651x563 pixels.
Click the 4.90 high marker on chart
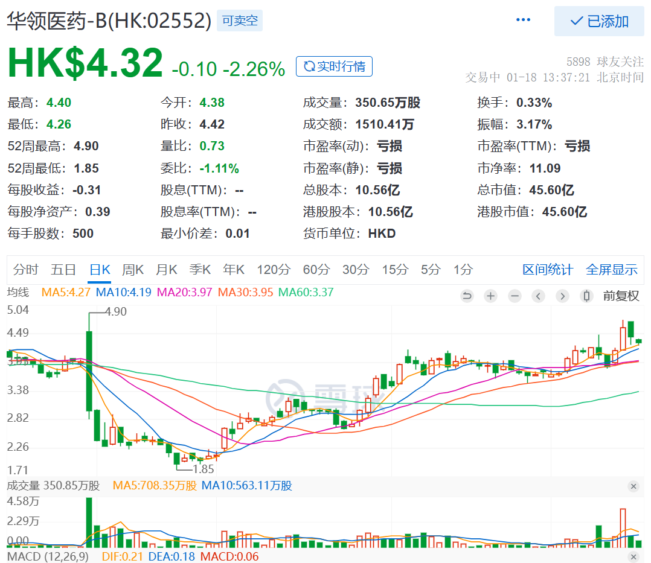(116, 311)
